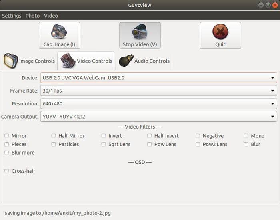Minimize the Guvcview window

(x=261, y=5)
